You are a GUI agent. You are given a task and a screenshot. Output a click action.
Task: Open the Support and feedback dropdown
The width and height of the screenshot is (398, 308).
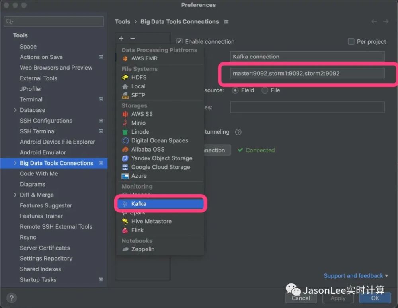pyautogui.click(x=356, y=275)
